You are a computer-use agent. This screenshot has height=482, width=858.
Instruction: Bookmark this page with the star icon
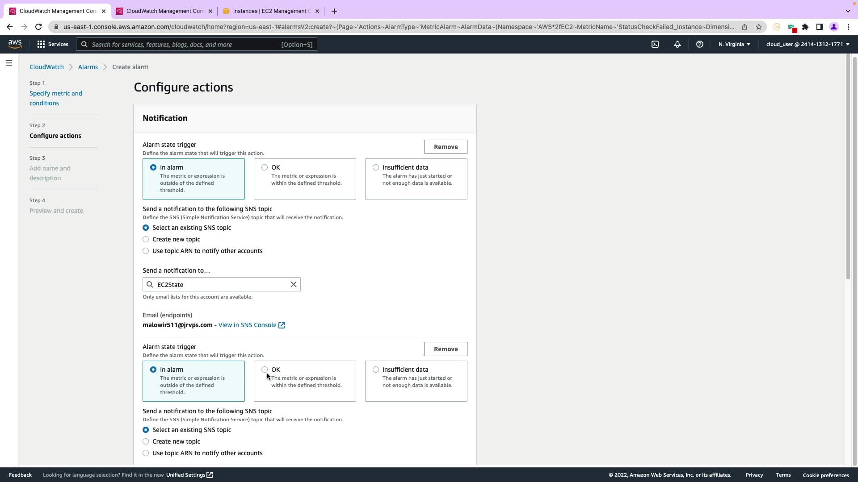[759, 27]
